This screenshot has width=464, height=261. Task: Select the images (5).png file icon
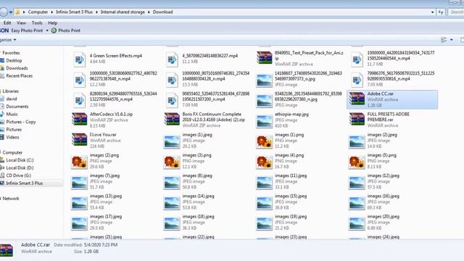(x=357, y=162)
